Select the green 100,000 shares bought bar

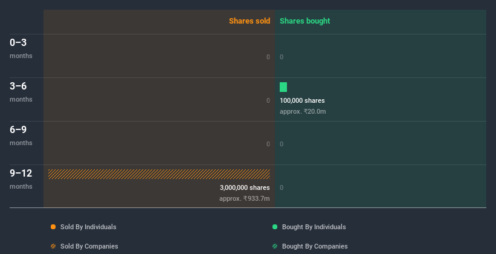tap(283, 87)
